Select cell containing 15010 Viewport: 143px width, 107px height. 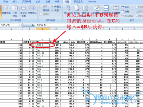click(43, 80)
